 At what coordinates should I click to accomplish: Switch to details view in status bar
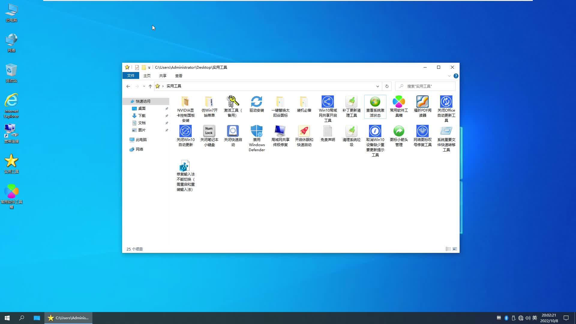tap(448, 249)
